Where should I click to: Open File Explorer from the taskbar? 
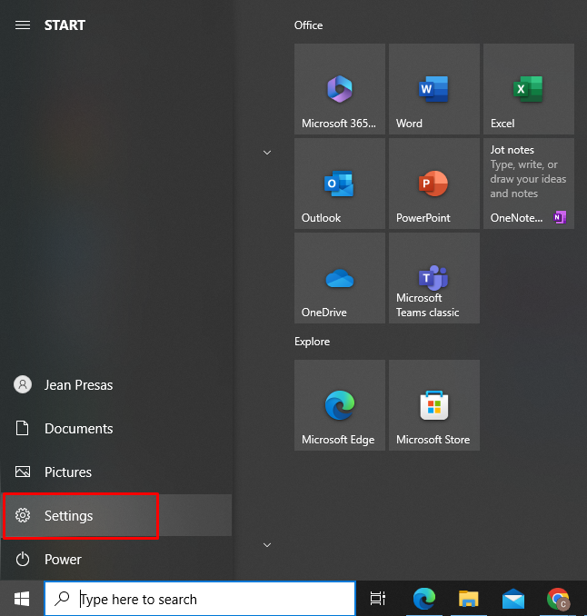[x=468, y=599]
